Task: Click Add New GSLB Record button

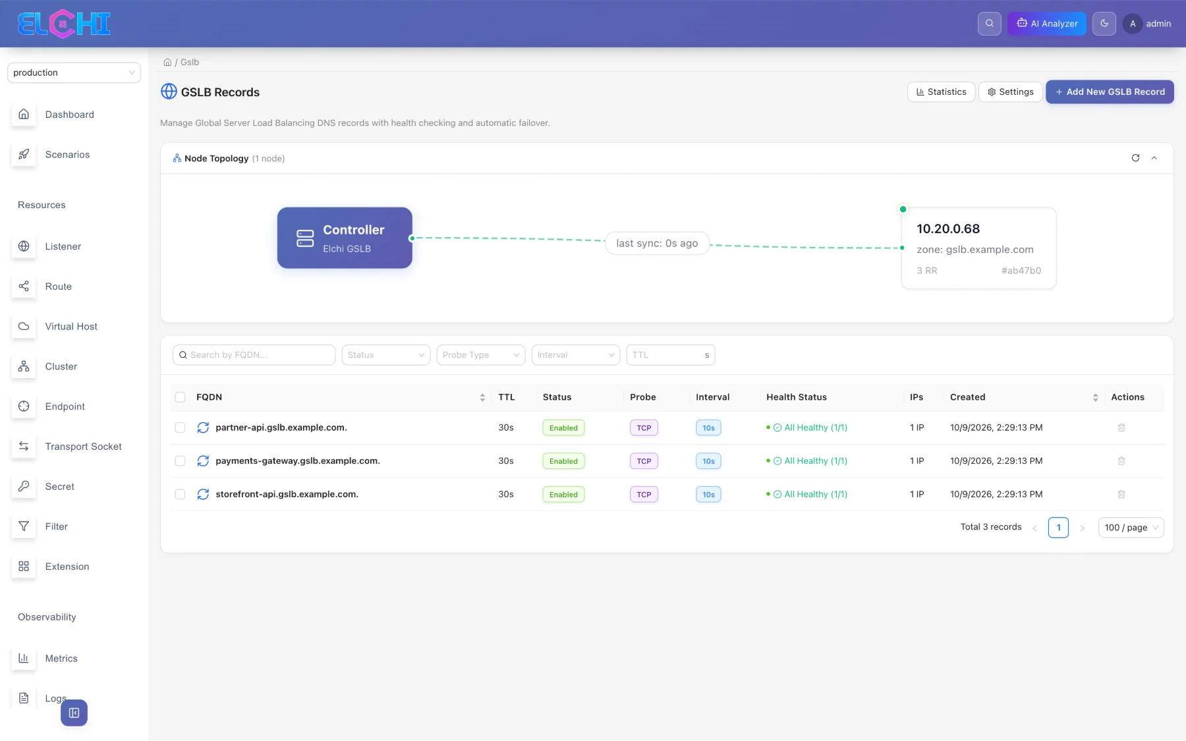Action: [1110, 92]
